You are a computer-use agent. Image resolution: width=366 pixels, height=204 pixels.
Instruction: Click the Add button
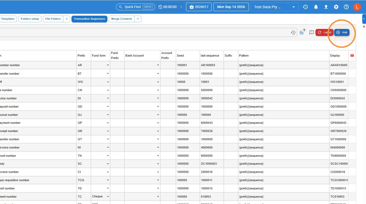(342, 32)
